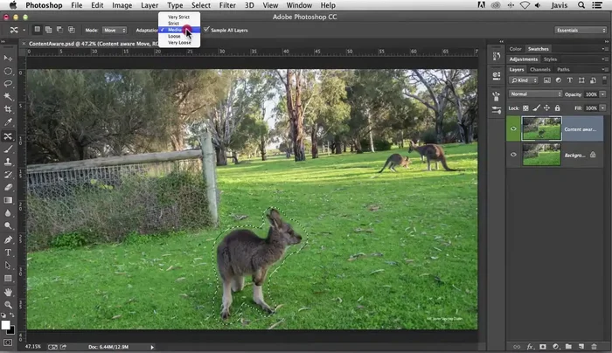Click the foreground color swatch
Image resolution: width=612 pixels, height=353 pixels.
click(5, 325)
